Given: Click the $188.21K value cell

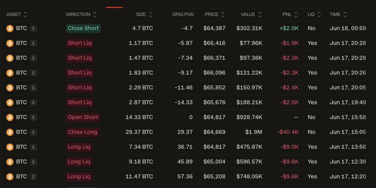Looking at the screenshot, I should [x=249, y=103].
